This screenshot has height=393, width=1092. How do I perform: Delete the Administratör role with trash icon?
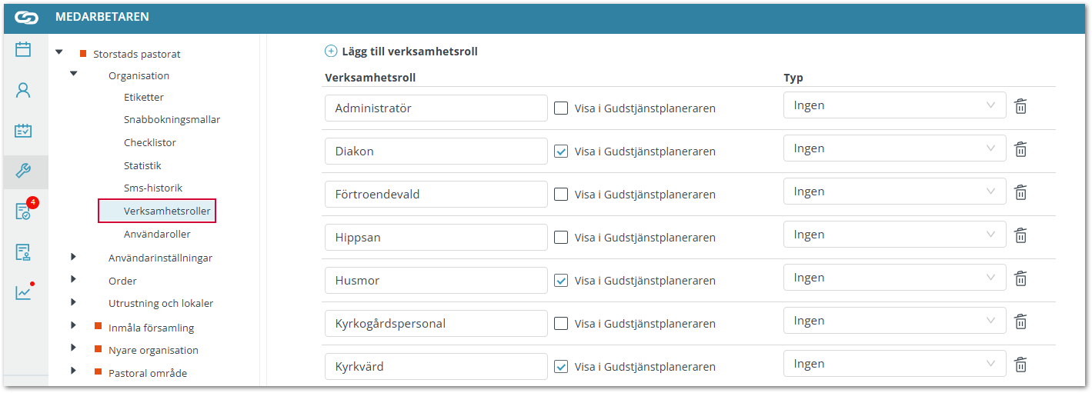point(1020,106)
